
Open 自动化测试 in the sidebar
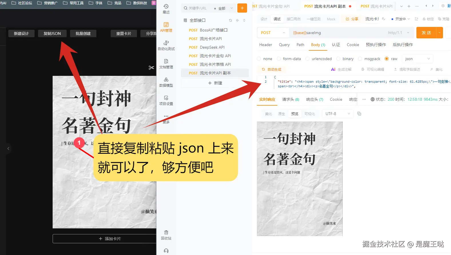pyautogui.click(x=166, y=46)
